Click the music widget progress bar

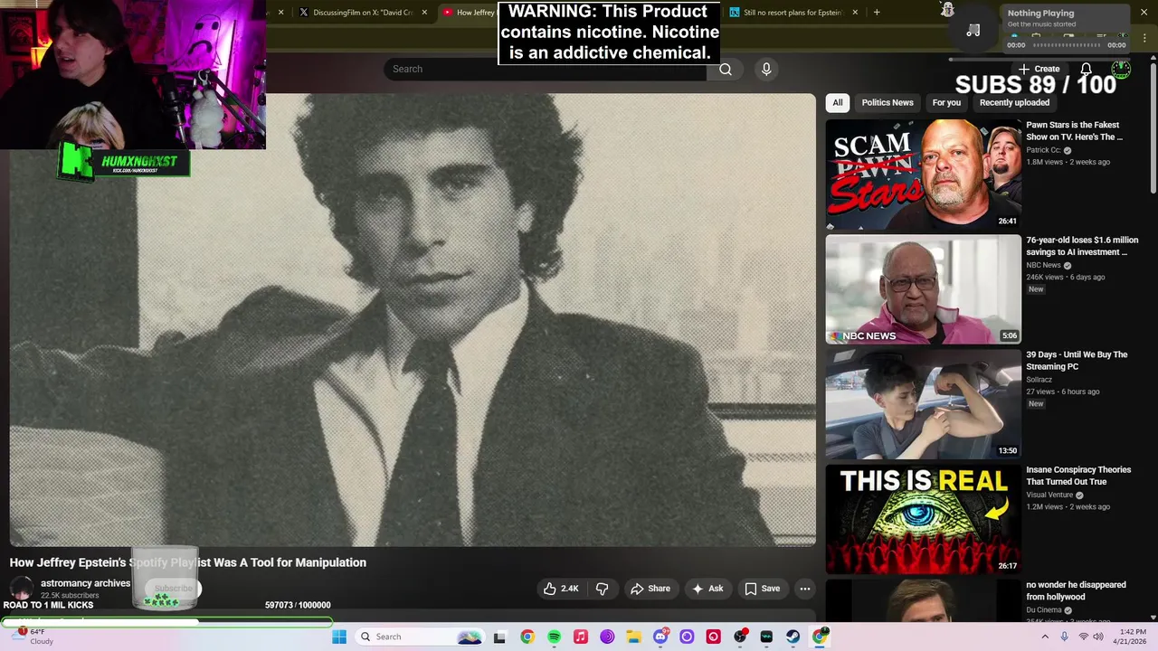click(x=1067, y=45)
